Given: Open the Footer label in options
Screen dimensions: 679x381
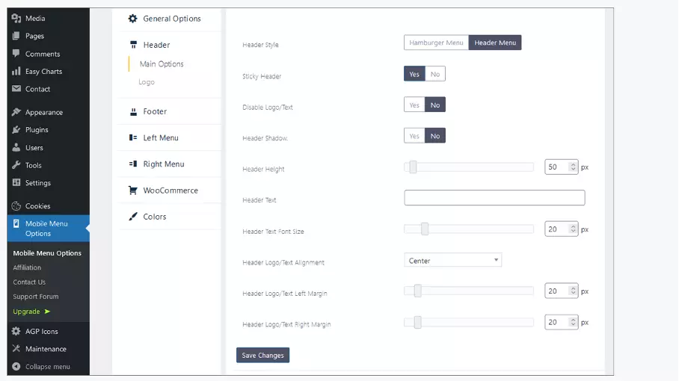Looking at the screenshot, I should point(155,111).
